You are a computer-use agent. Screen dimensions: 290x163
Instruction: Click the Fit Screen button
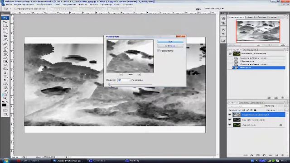pyautogui.click(x=92, y=9)
